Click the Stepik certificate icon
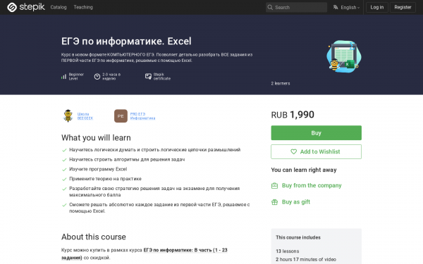 tap(148, 77)
